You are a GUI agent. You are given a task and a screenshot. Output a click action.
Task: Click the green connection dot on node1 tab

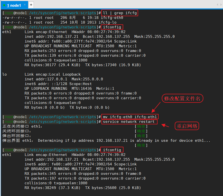(4, 5)
